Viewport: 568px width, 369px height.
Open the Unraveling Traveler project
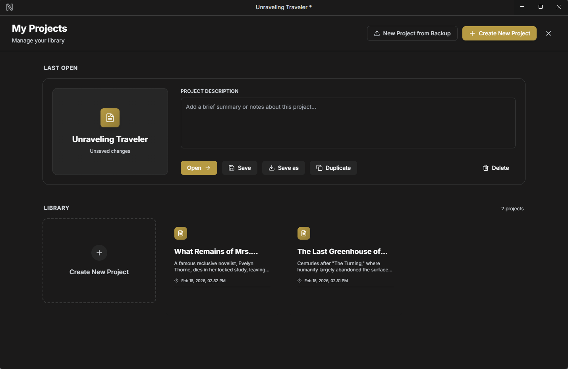[199, 168]
